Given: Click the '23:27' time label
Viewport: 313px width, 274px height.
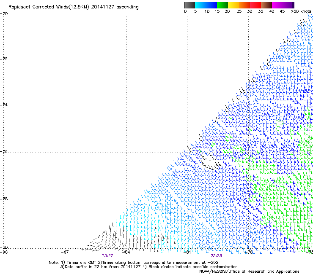Looking at the screenshot, I should click(107, 256).
